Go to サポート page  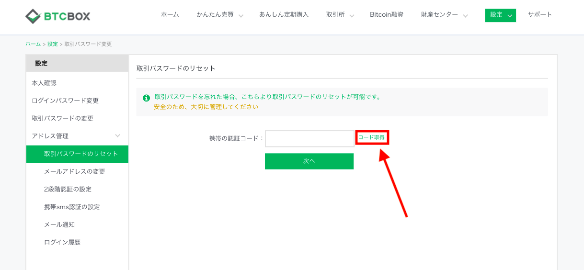tap(540, 15)
